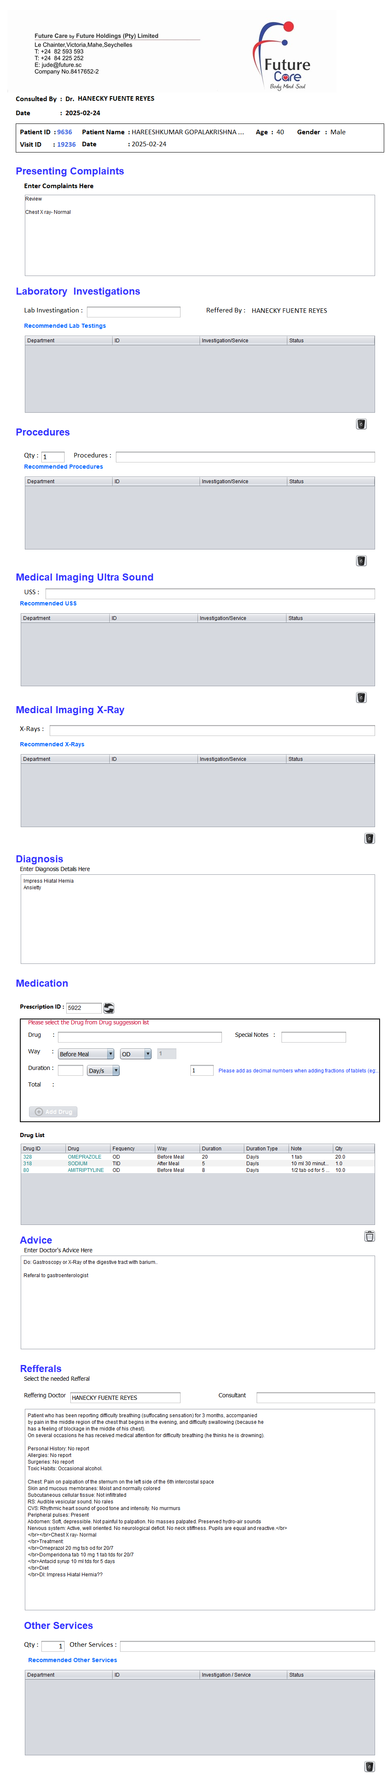The width and height of the screenshot is (385, 1786).
Task: Click the refresh icon beside Prescription ID
Action: pyautogui.click(x=109, y=1007)
